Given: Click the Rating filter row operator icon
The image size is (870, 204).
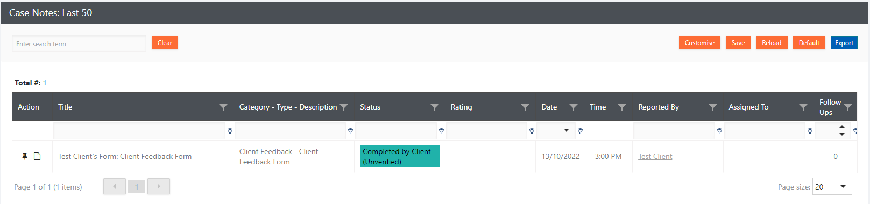Looking at the screenshot, I should [532, 131].
